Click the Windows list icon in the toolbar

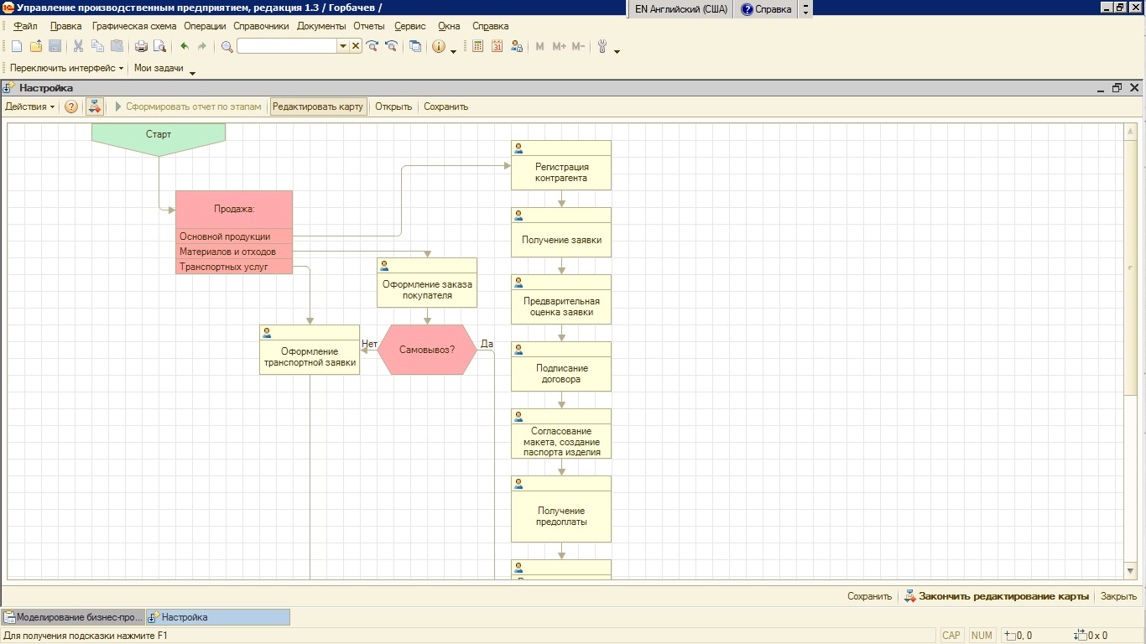pos(415,47)
